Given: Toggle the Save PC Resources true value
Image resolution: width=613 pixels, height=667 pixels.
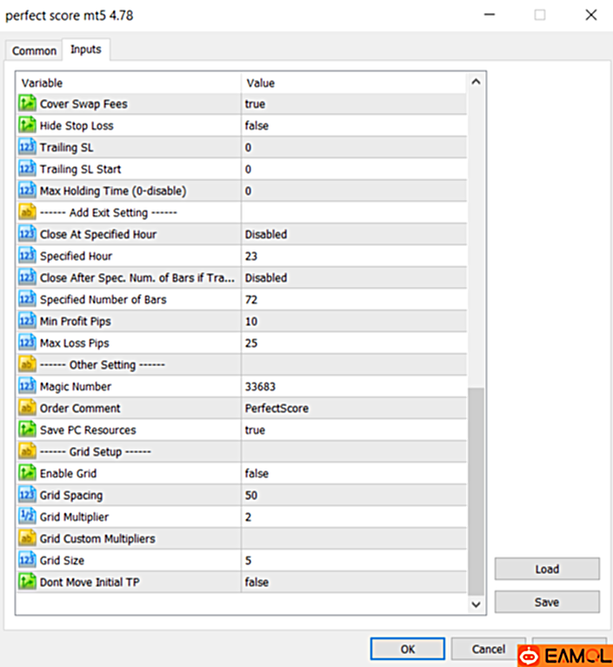Looking at the screenshot, I should tap(354, 430).
